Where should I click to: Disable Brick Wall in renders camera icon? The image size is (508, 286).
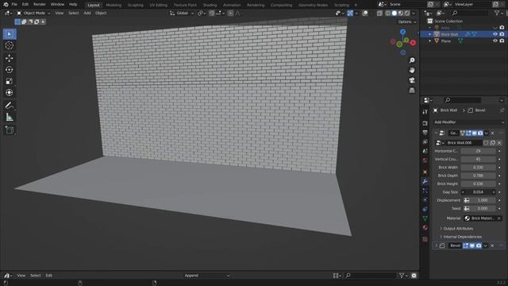click(502, 34)
